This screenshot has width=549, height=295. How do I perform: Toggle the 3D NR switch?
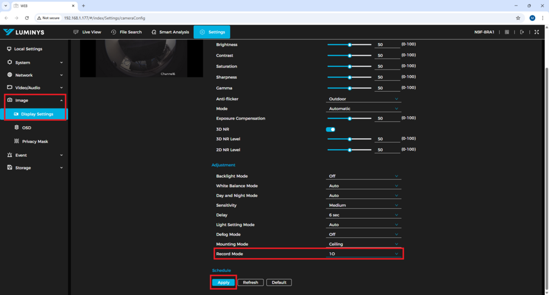(330, 129)
